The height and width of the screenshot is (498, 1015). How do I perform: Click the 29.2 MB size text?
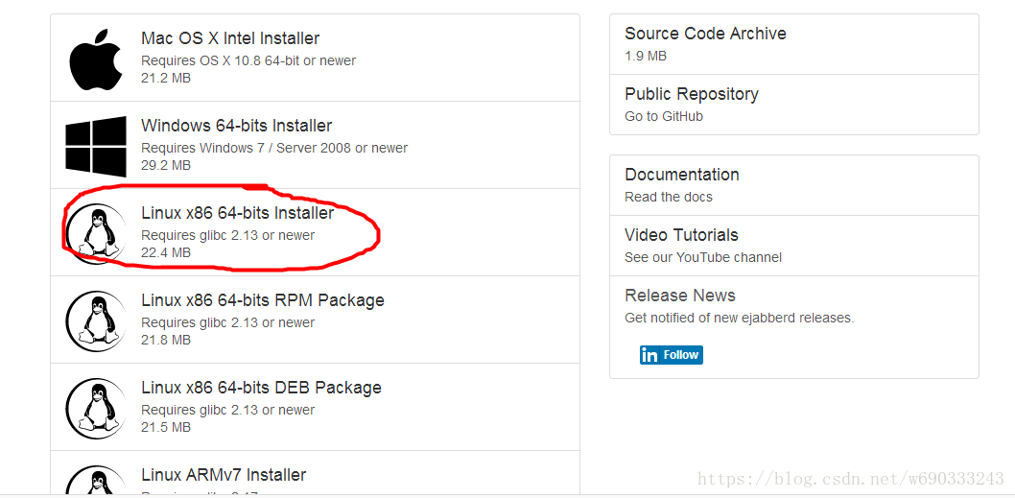tap(166, 166)
